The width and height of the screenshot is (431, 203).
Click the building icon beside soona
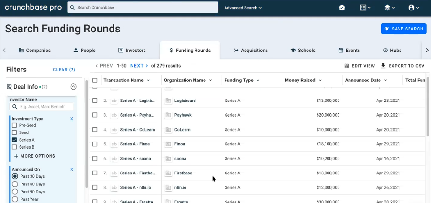168,159
